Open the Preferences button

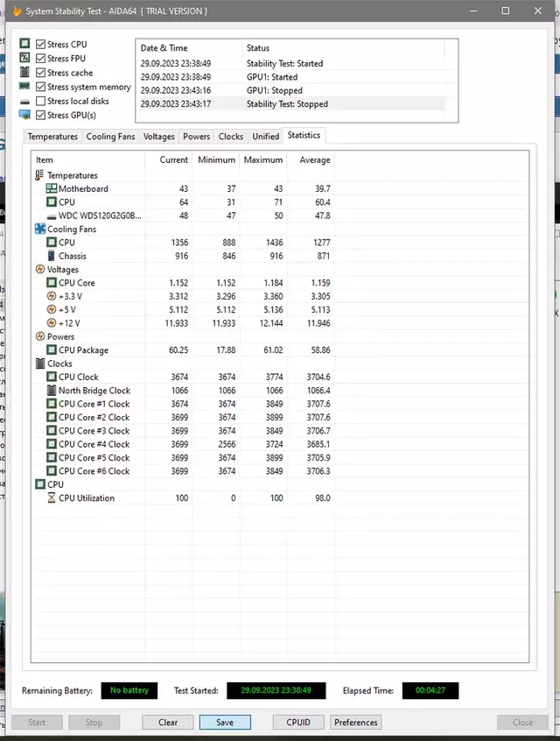coord(355,722)
